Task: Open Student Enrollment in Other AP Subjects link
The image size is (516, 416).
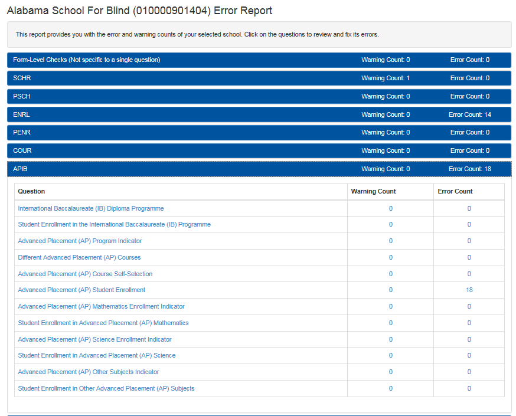Action: click(x=106, y=388)
